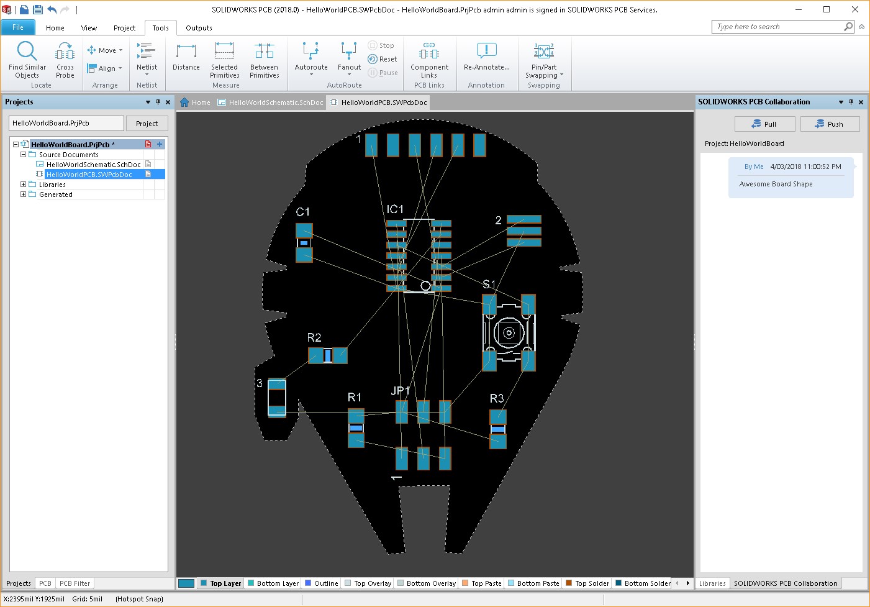Click the Project button

click(x=147, y=124)
